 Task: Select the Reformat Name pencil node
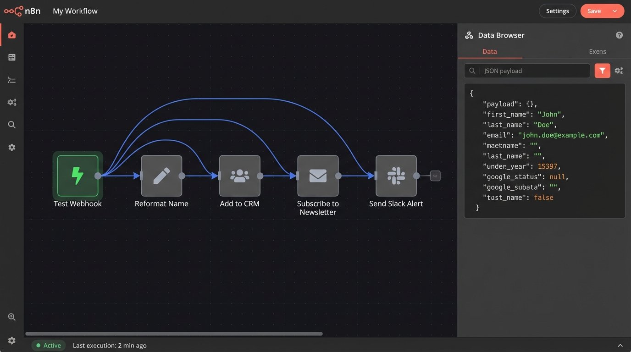click(x=161, y=176)
